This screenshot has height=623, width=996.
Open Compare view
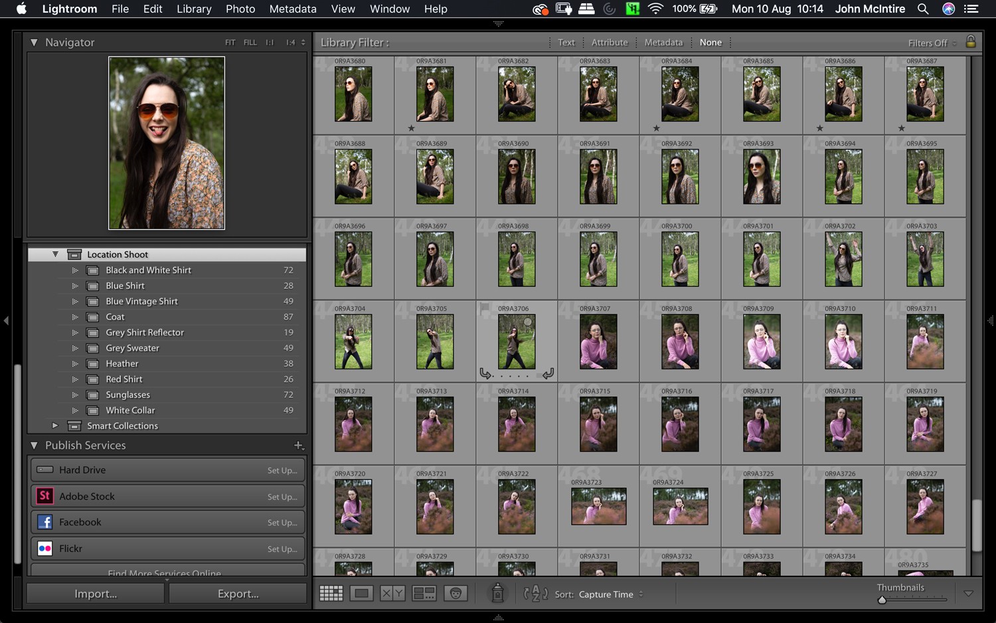pyautogui.click(x=393, y=592)
